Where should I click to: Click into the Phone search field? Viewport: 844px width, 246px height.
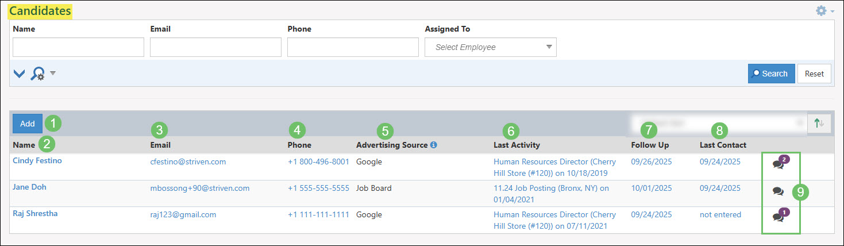tap(353, 47)
